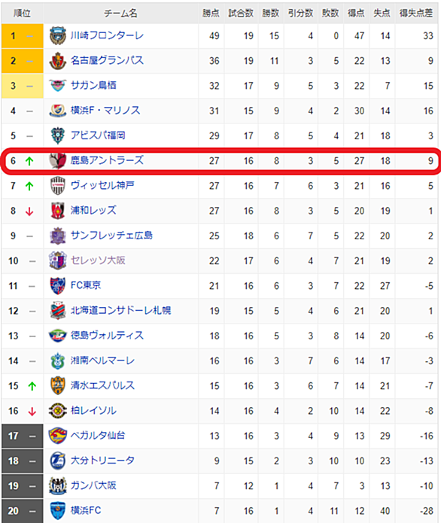Viewport: 441px width, 523px height.
Task: Open the 北海道コンサドーレ札幌 team link
Action: (120, 311)
